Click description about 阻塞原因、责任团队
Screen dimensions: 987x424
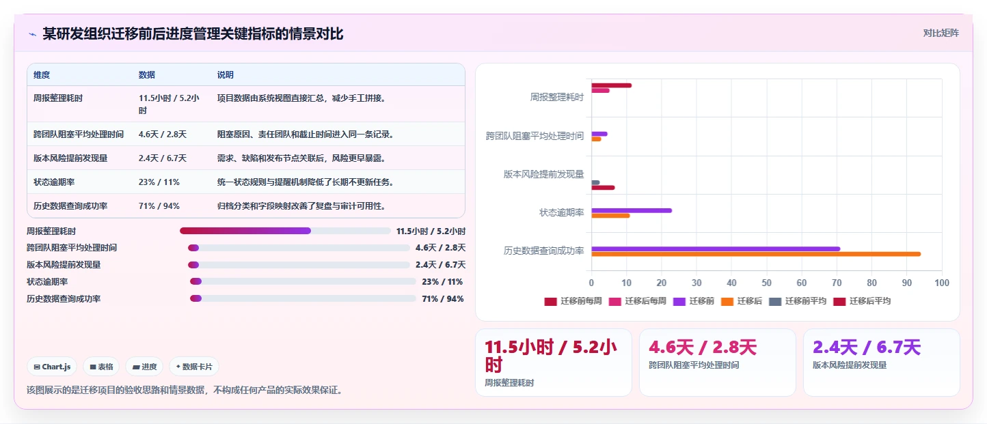coord(306,134)
